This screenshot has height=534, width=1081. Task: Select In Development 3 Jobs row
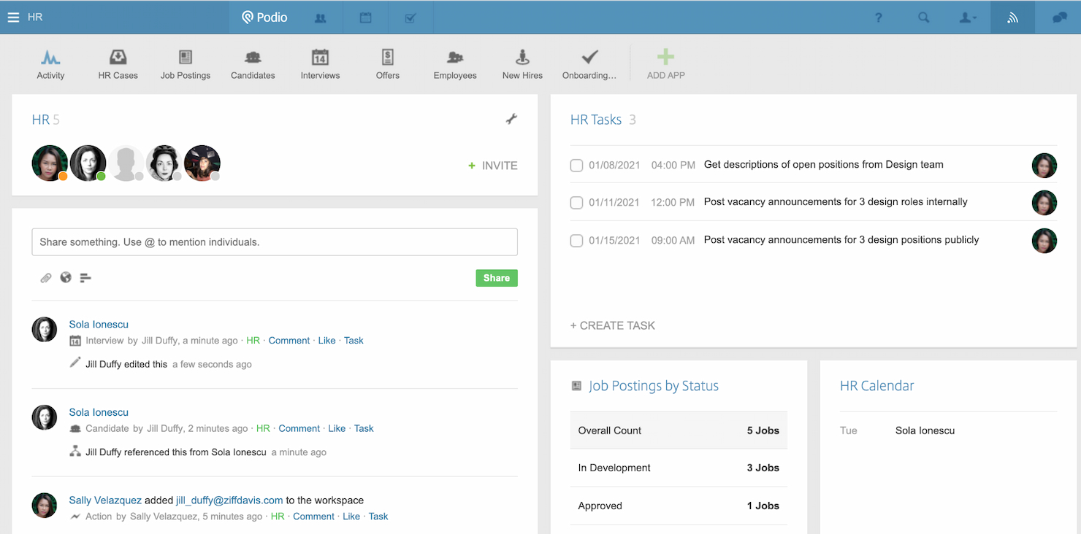679,468
